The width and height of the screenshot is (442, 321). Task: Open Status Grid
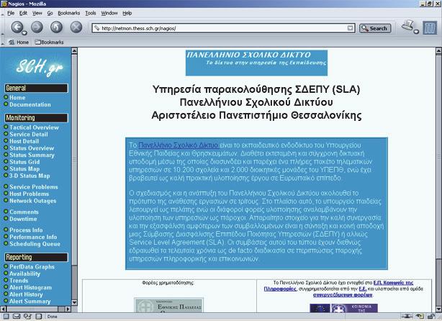(24, 162)
